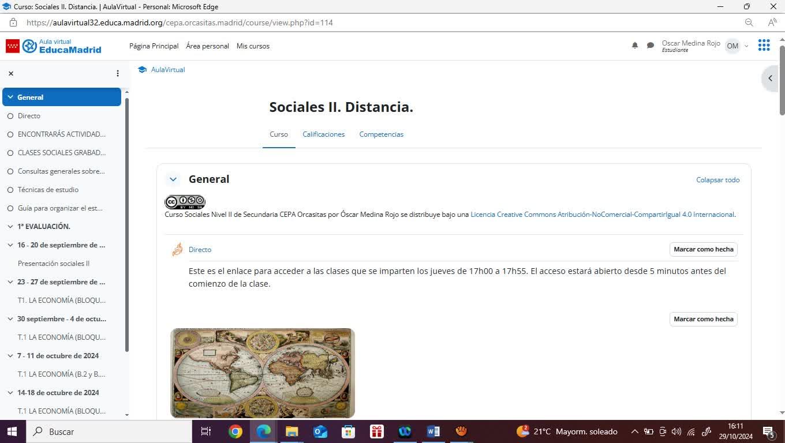Switch to the Competencias tab
785x443 pixels.
click(382, 134)
